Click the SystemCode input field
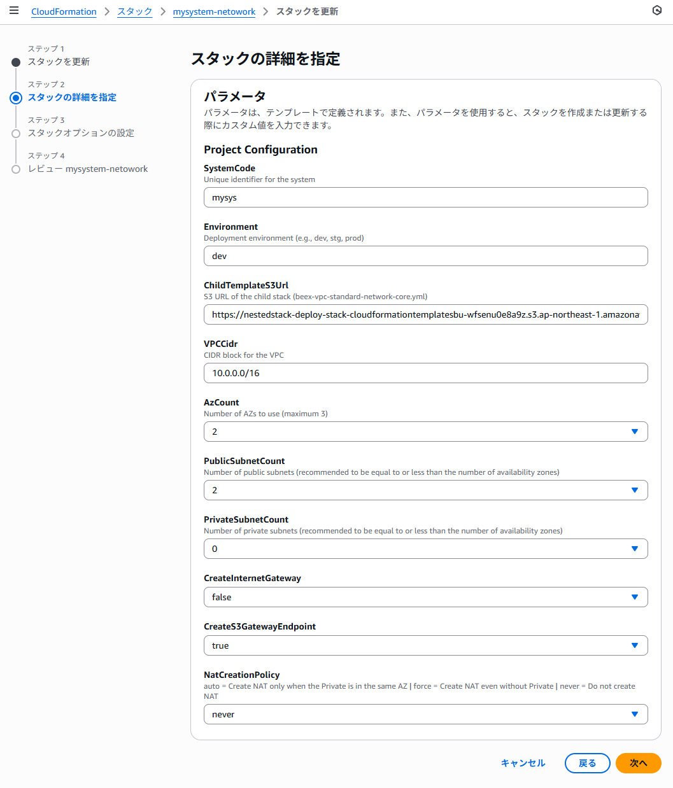The image size is (673, 788). (x=425, y=197)
